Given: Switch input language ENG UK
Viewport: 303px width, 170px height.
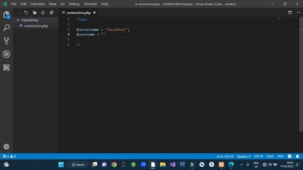Looking at the screenshot, I should [x=256, y=165].
